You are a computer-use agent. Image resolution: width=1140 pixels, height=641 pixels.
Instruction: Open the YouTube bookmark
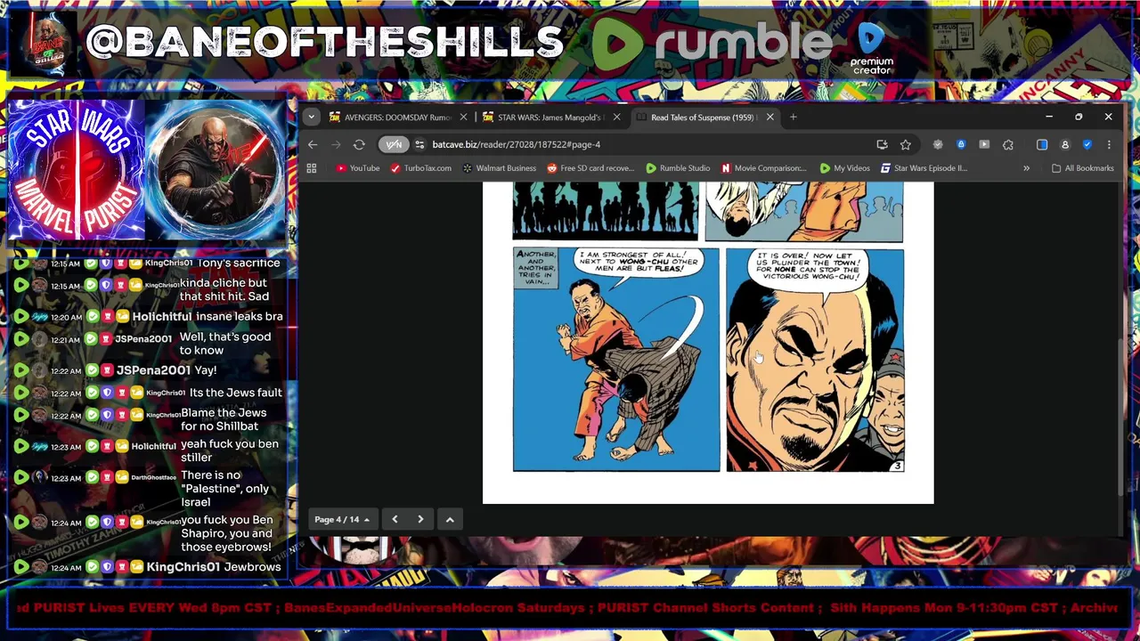(358, 168)
